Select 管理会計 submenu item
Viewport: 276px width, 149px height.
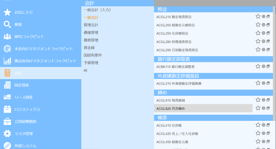(91, 25)
